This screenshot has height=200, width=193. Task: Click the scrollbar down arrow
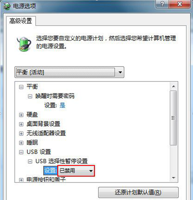click(x=173, y=178)
